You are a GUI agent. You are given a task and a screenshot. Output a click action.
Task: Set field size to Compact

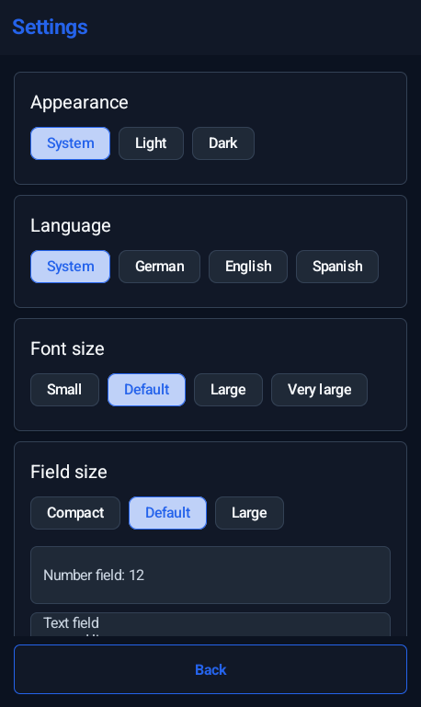pyautogui.click(x=75, y=513)
